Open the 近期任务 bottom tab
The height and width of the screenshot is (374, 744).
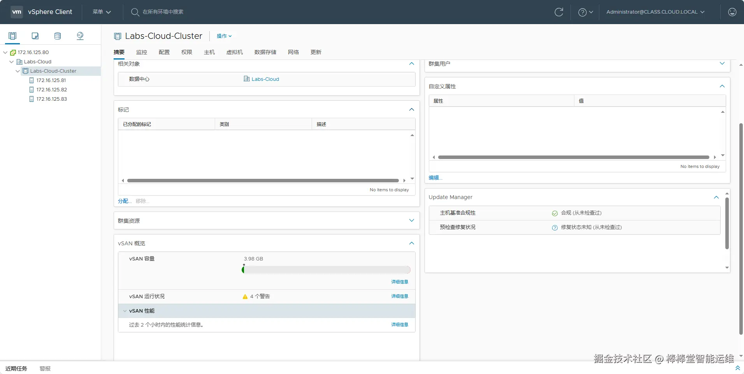[16, 369]
